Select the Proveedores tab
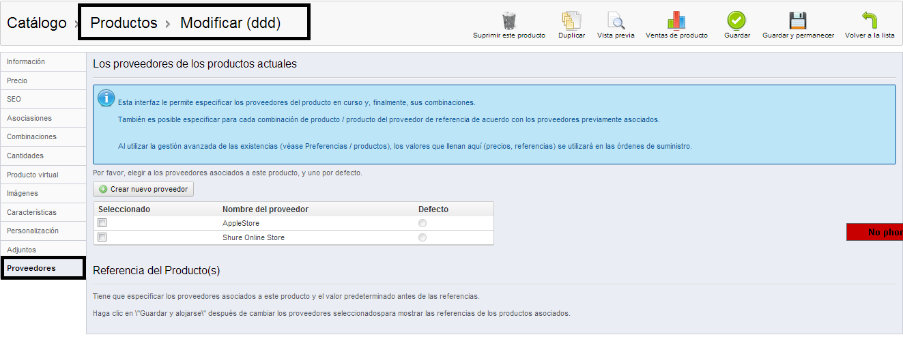The image size is (903, 352). coord(43,268)
